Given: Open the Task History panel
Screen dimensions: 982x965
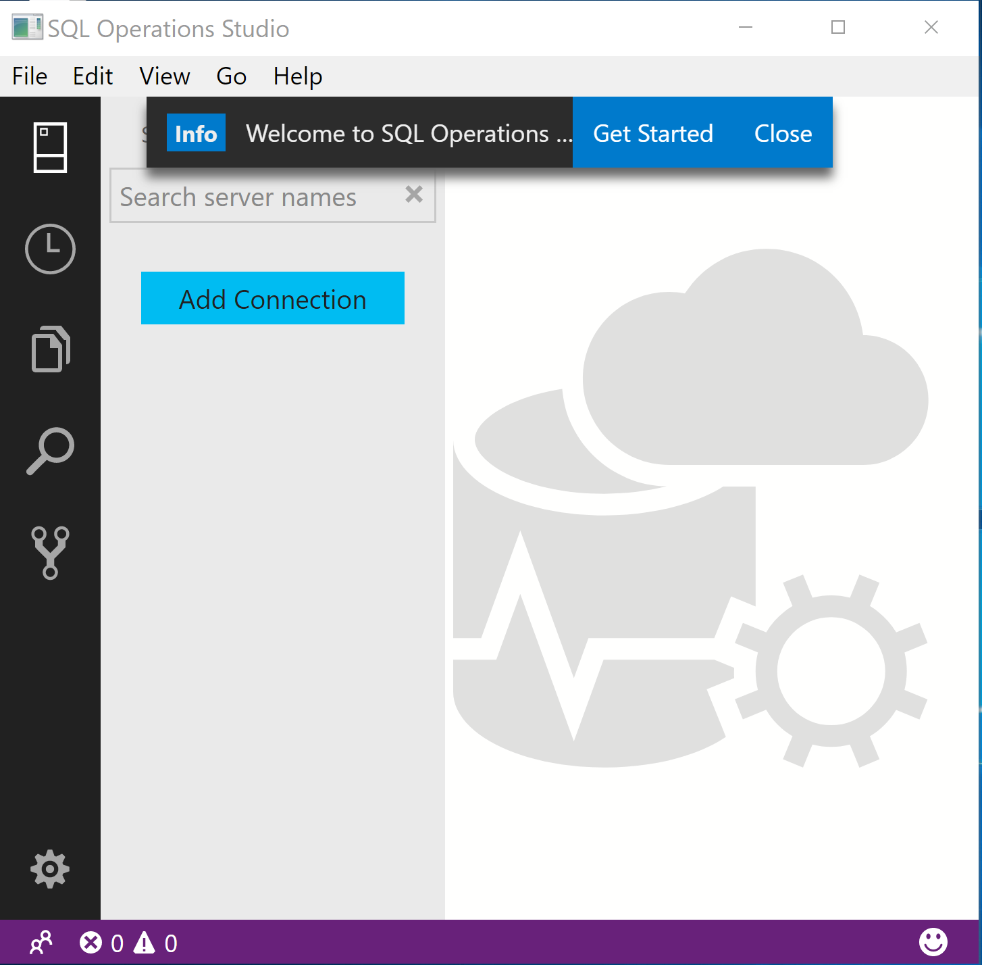Looking at the screenshot, I should (x=50, y=249).
